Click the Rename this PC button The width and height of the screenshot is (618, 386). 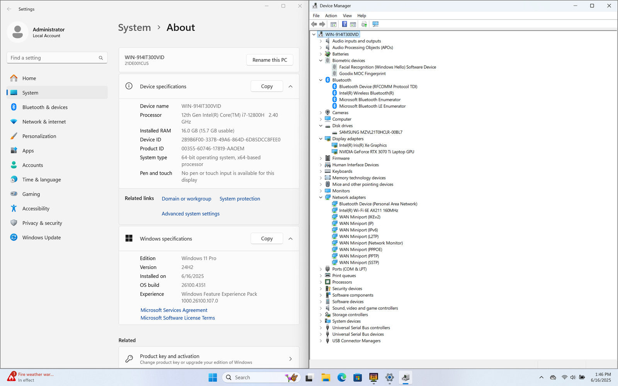click(270, 60)
